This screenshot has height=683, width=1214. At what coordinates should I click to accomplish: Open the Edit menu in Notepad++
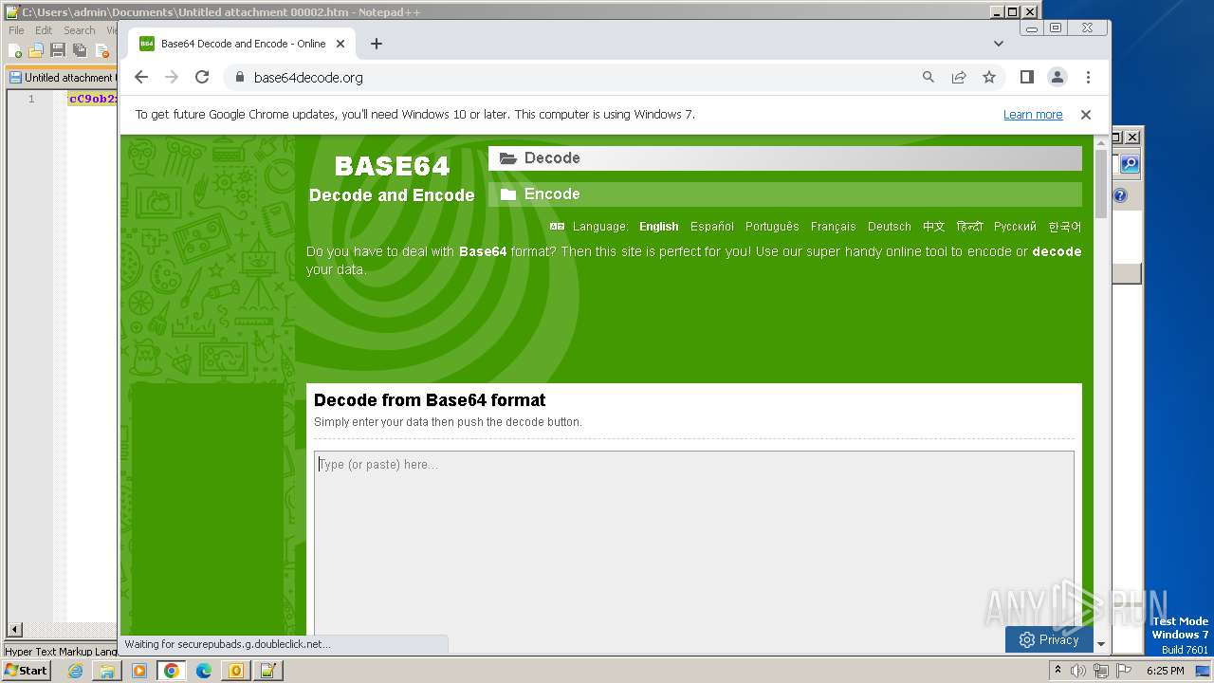point(44,30)
